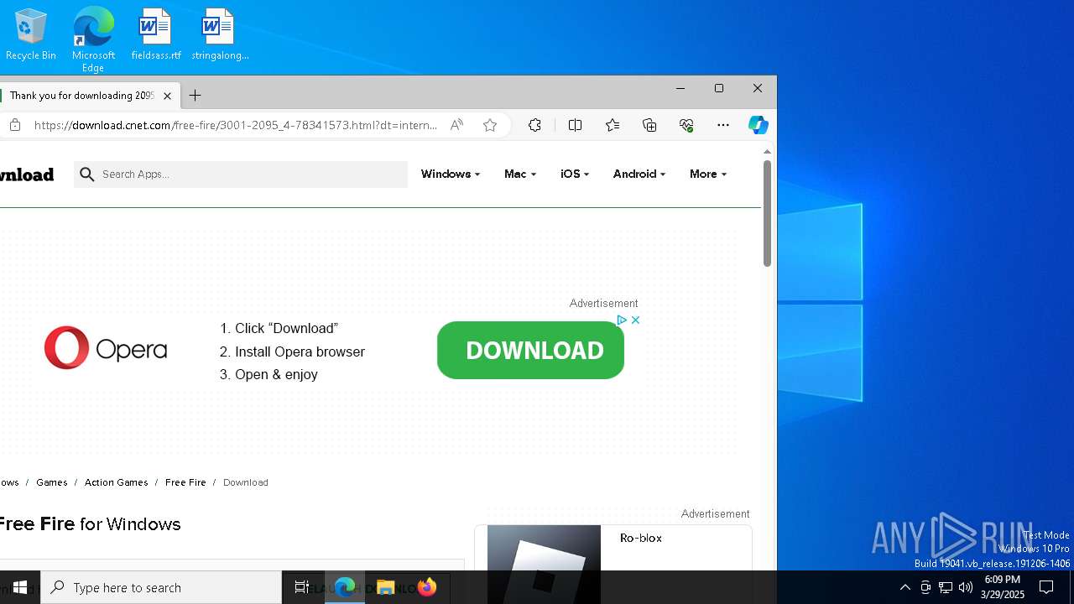1074x604 pixels.
Task: Open Extensions menu
Action: coord(534,125)
